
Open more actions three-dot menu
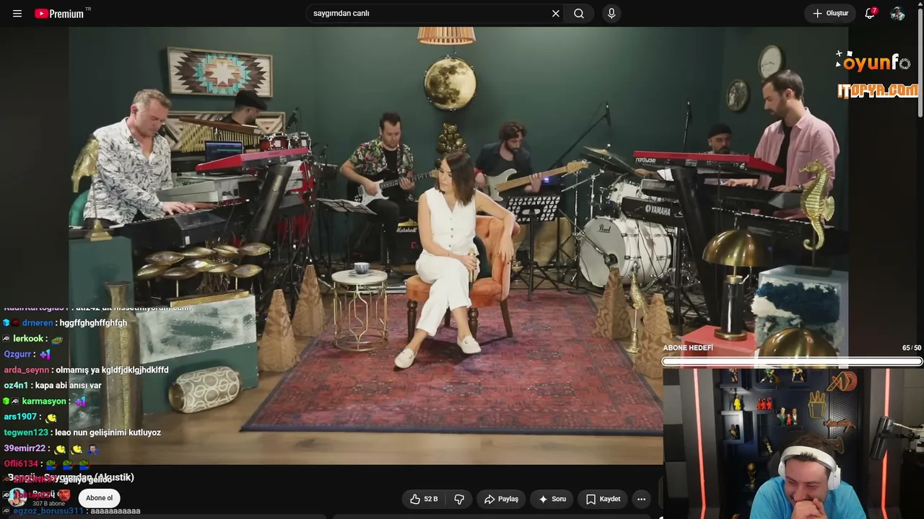(641, 499)
